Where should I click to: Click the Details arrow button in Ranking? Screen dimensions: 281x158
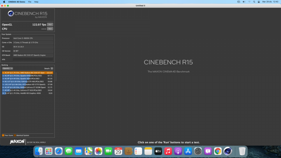(x=52, y=68)
